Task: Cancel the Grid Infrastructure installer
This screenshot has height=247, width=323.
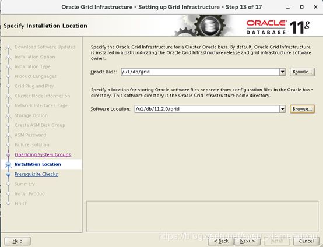Action: tap(306, 241)
